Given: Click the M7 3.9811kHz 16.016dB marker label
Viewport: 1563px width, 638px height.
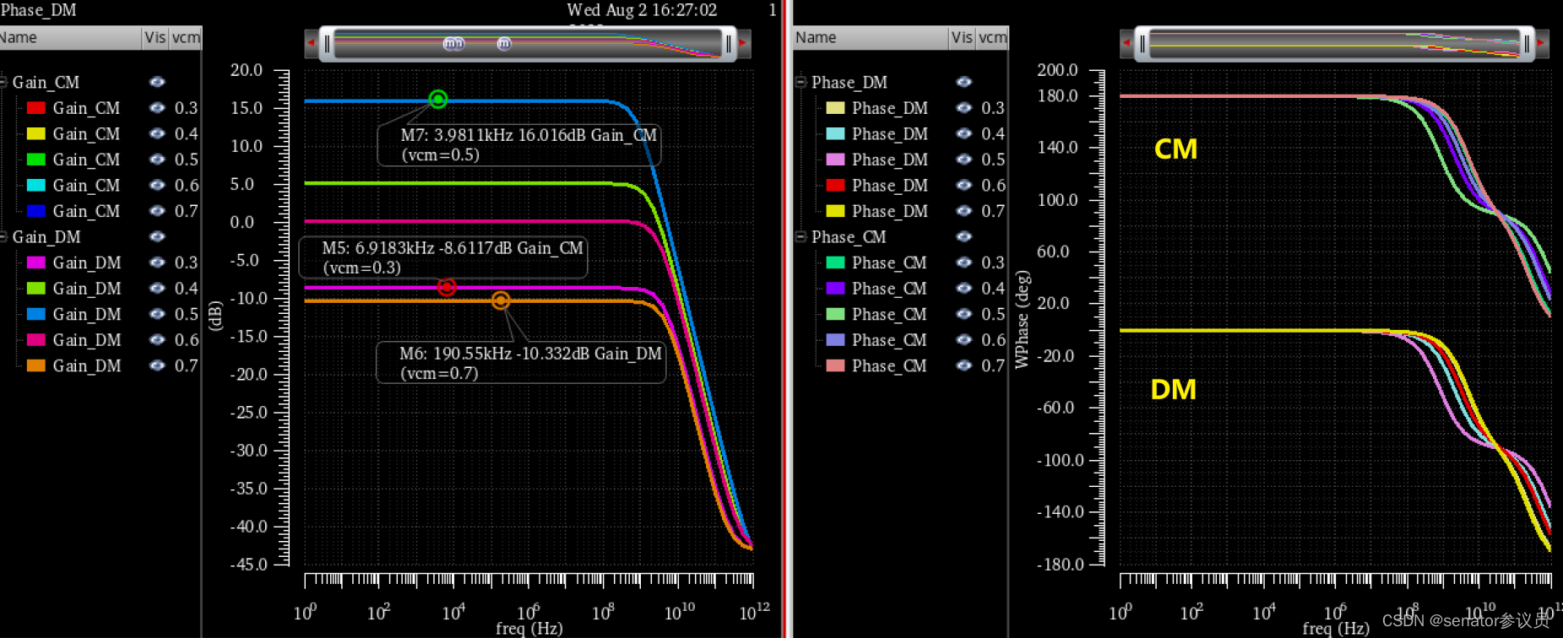Looking at the screenshot, I should pos(519,144).
